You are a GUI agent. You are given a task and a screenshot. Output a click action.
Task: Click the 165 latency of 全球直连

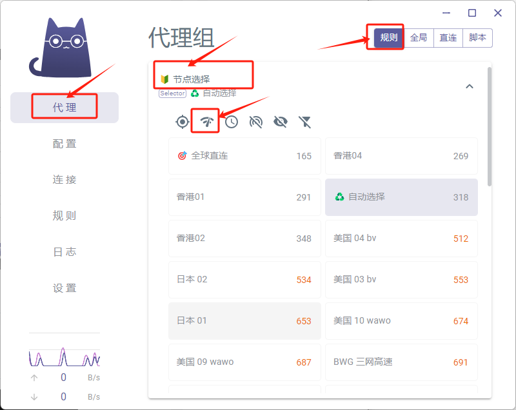304,156
